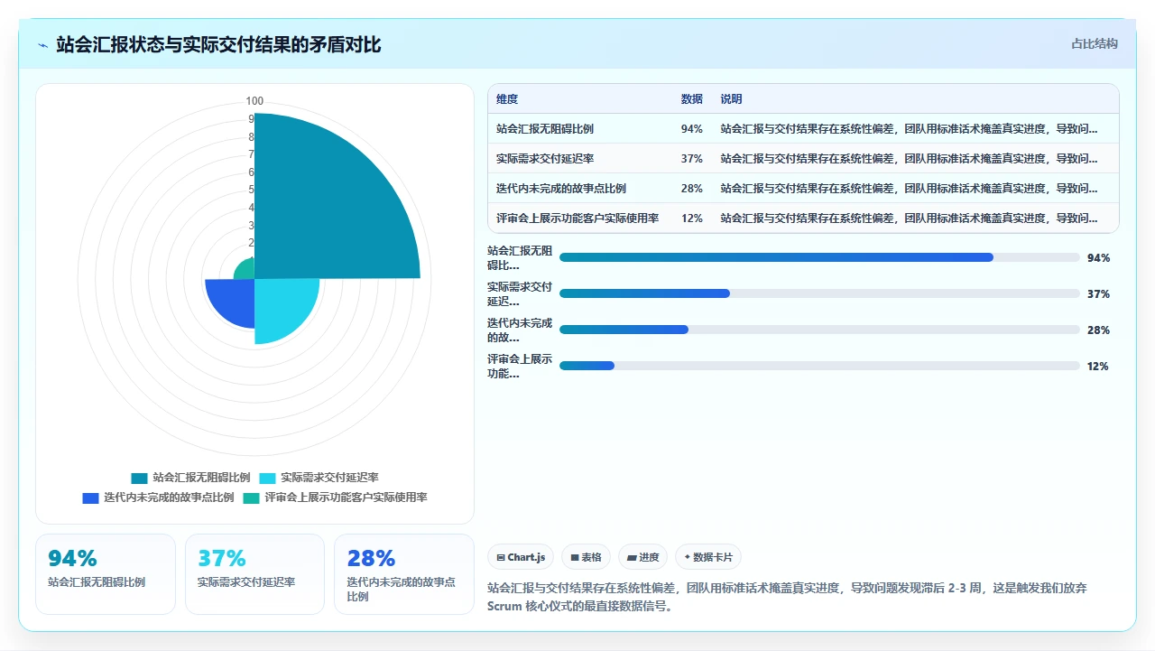
Task: Select table row 站会汇报无阻碍比例
Action: coord(803,129)
